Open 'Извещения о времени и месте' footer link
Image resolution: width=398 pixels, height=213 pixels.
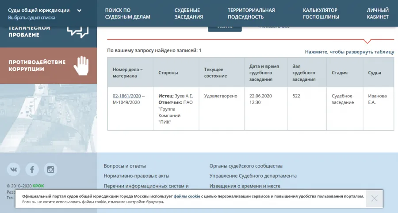point(245,186)
